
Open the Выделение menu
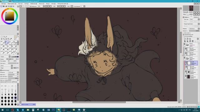point(34,4)
